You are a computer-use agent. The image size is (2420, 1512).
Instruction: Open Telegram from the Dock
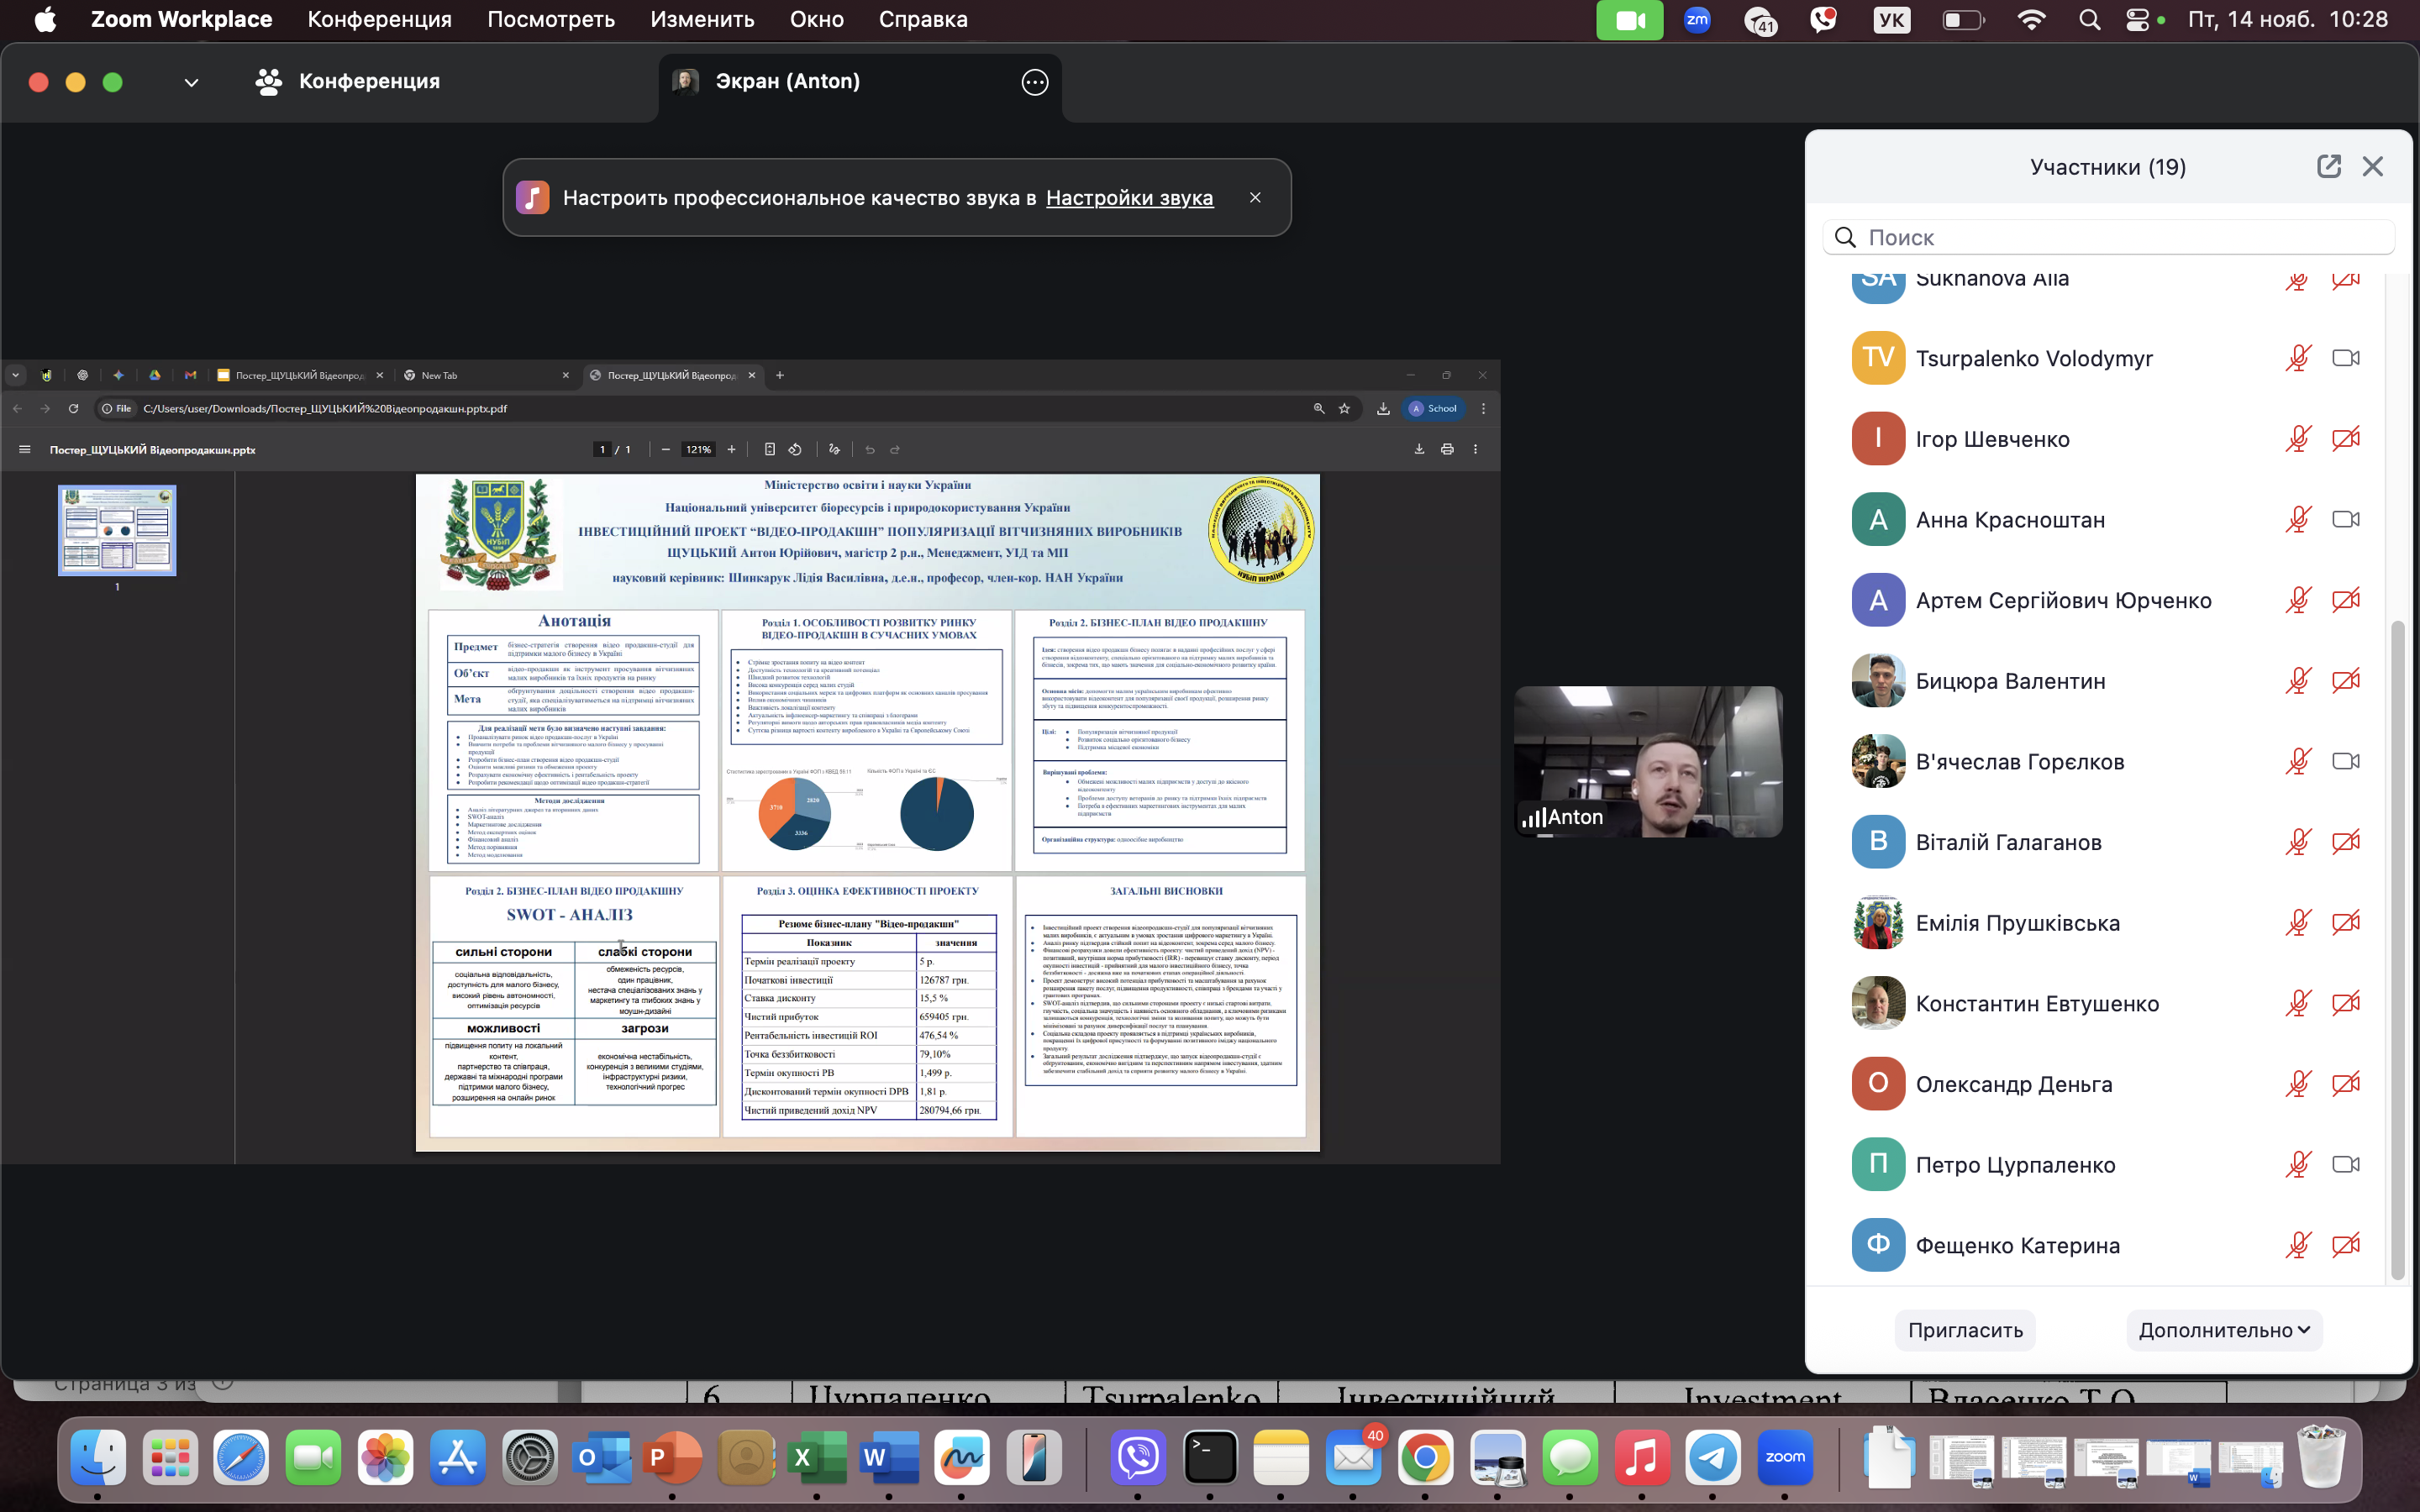pyautogui.click(x=1712, y=1458)
